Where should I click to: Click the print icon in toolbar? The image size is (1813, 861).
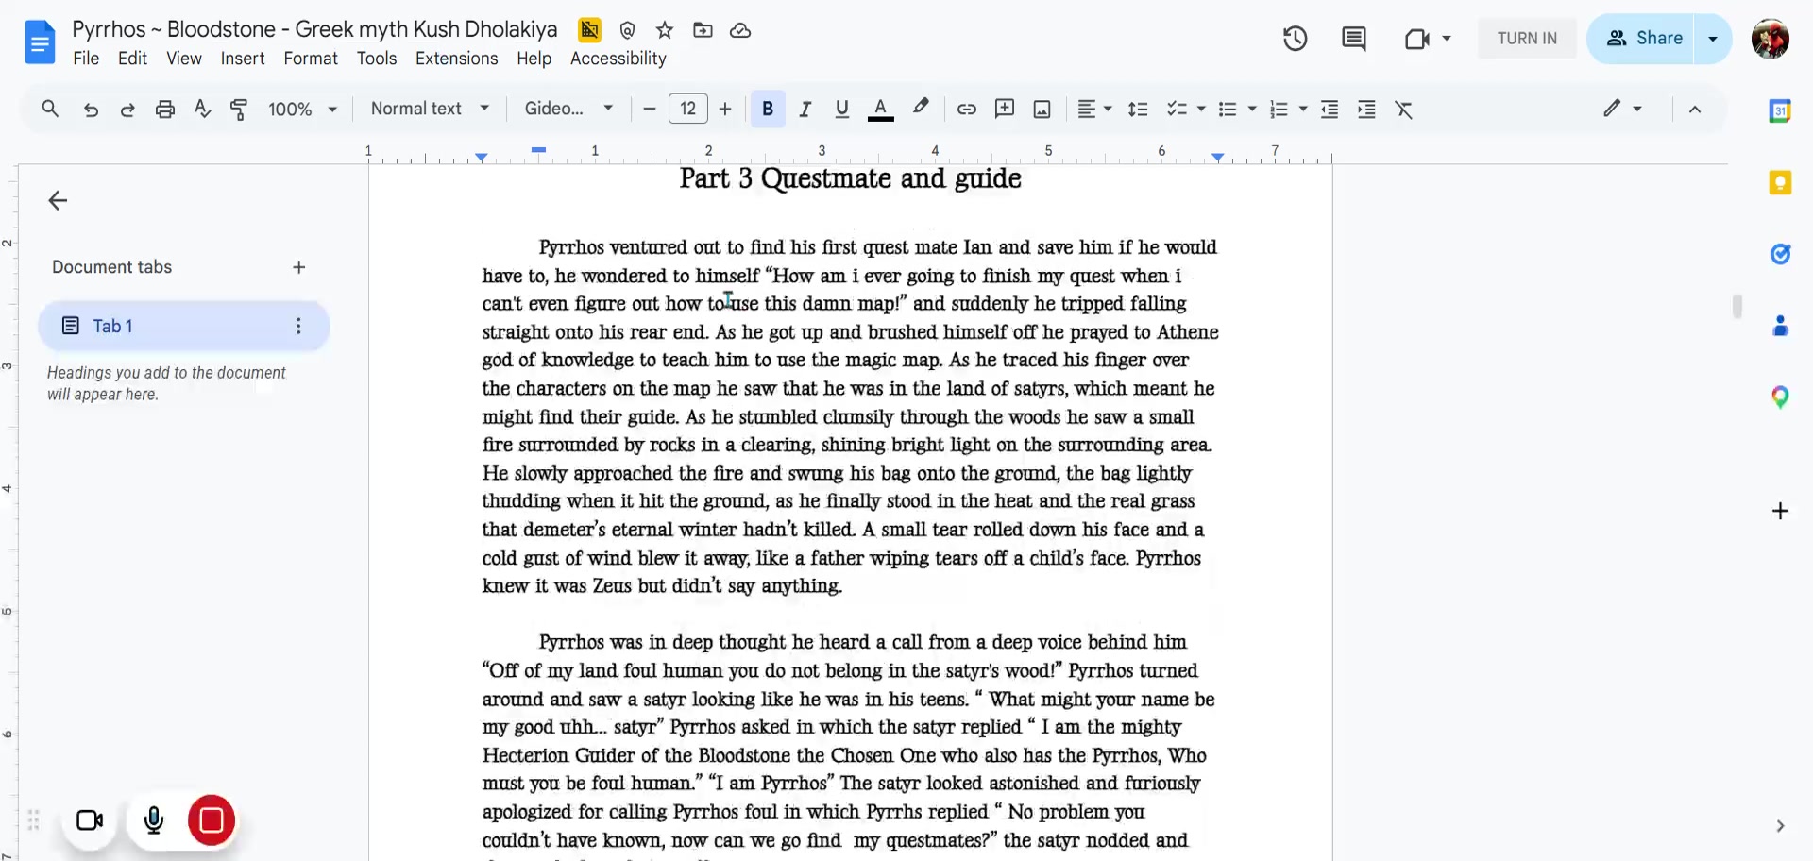165,110
